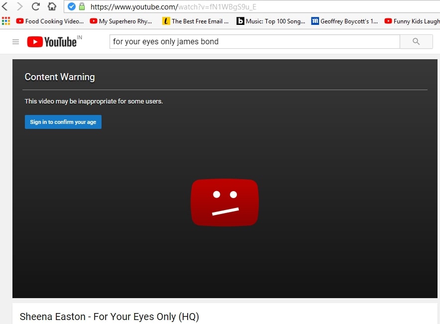Click the YouTube search text field

254,41
